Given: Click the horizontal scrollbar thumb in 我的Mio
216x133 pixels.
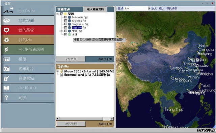Looking at the screenshot, I should (81, 119).
